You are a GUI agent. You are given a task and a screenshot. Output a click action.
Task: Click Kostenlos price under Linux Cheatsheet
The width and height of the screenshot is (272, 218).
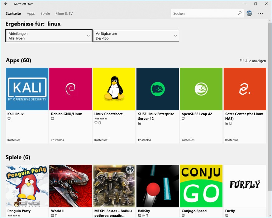pos(101,140)
